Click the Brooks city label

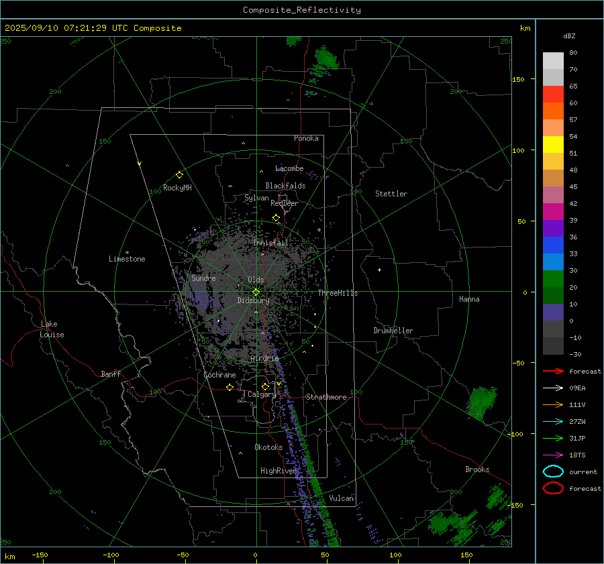[477, 469]
